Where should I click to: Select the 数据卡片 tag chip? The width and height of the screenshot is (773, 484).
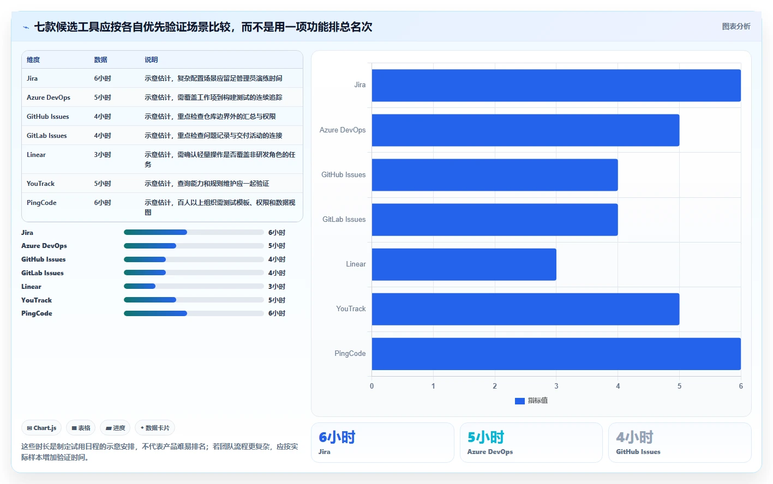click(155, 428)
